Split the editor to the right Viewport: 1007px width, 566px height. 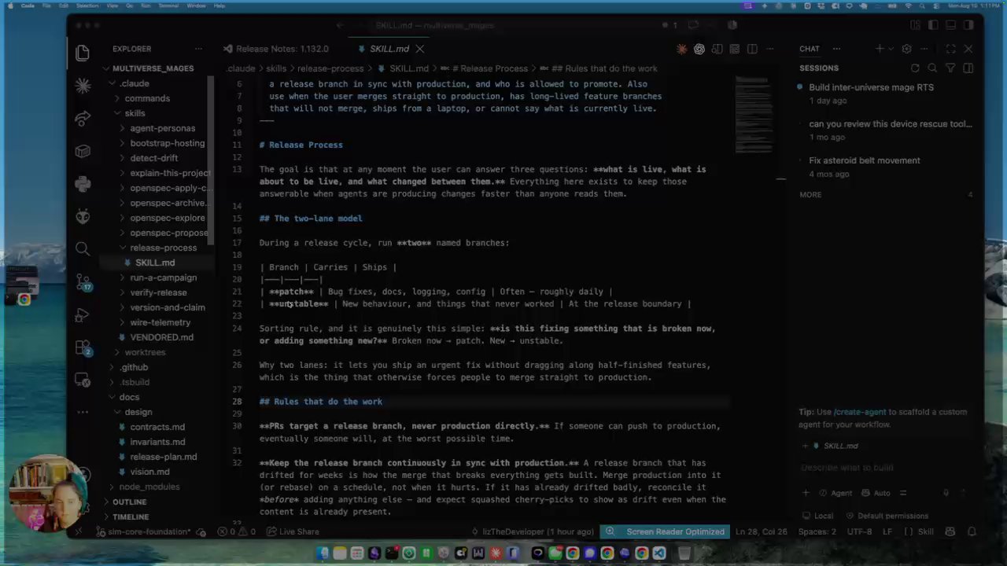point(752,49)
